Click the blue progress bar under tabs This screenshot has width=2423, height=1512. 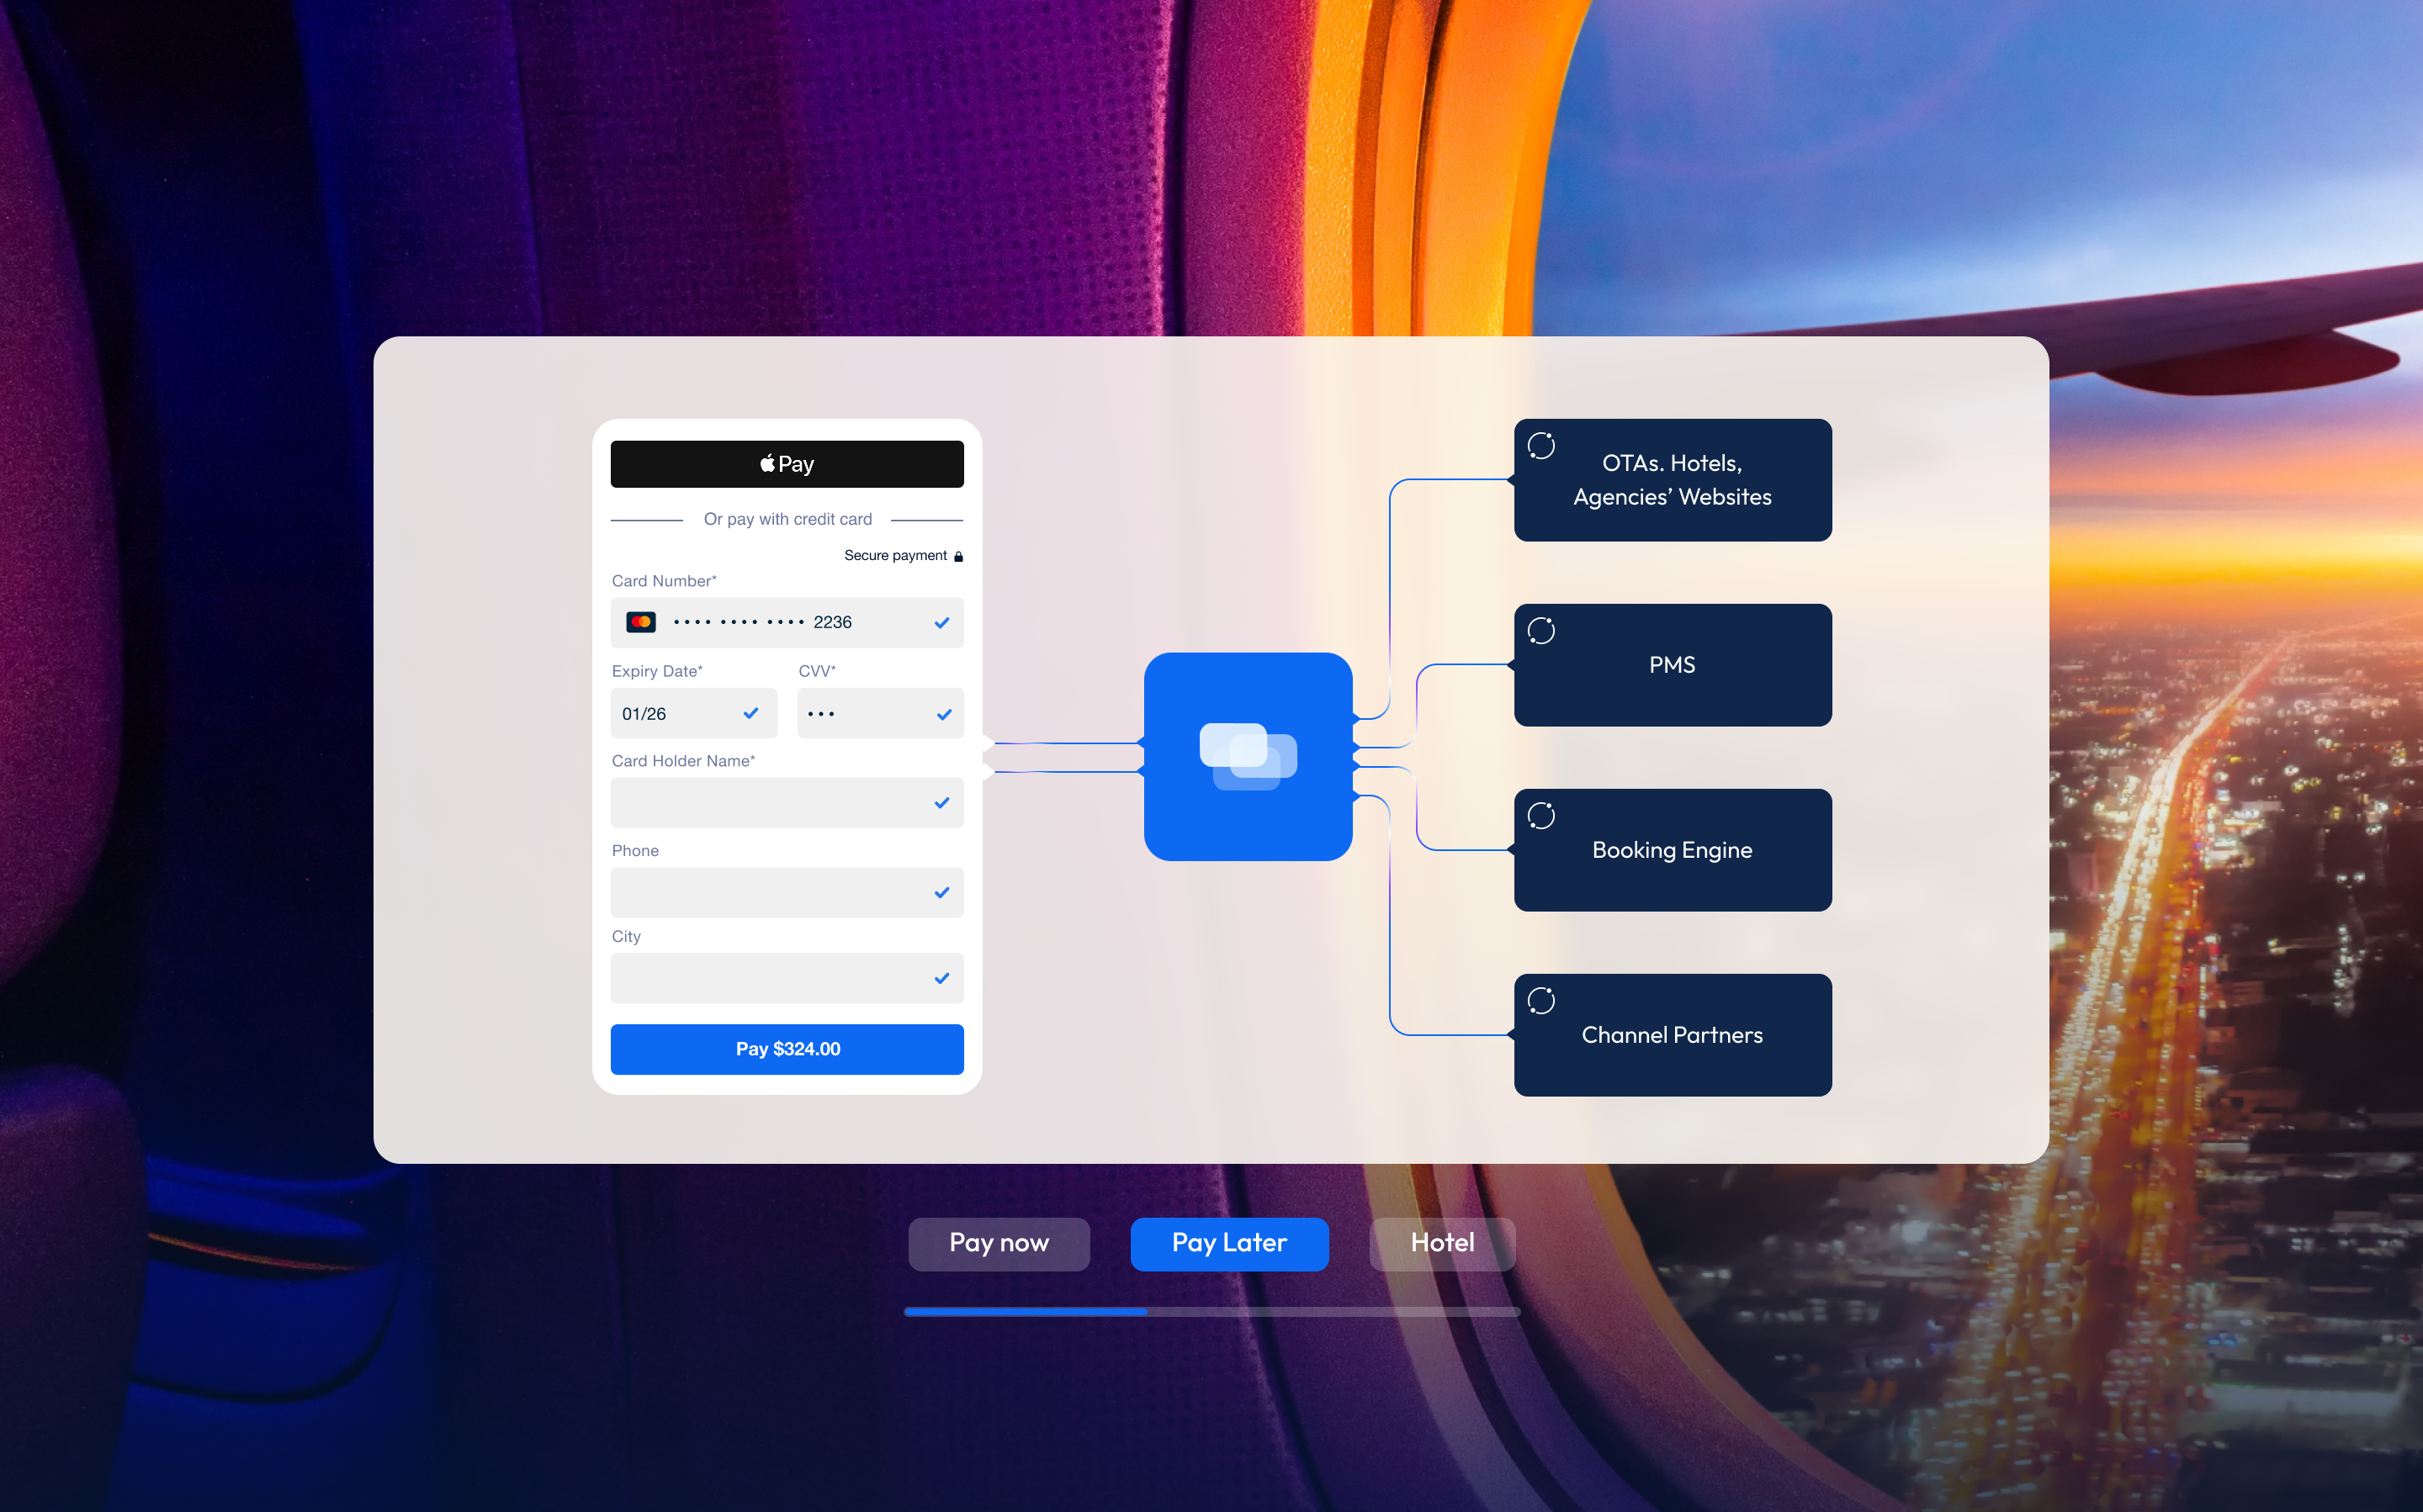pyautogui.click(x=1026, y=1311)
